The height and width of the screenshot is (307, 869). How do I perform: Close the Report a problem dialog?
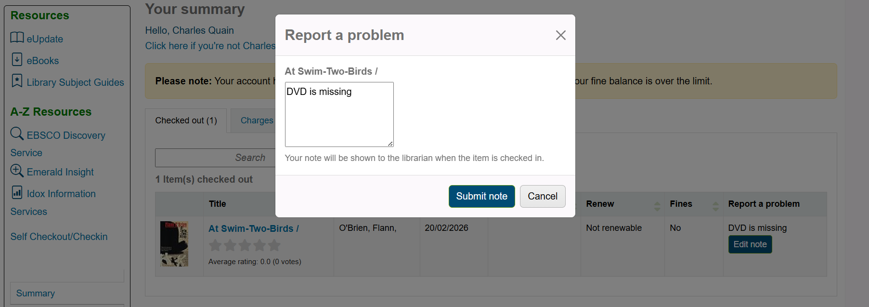click(x=560, y=35)
